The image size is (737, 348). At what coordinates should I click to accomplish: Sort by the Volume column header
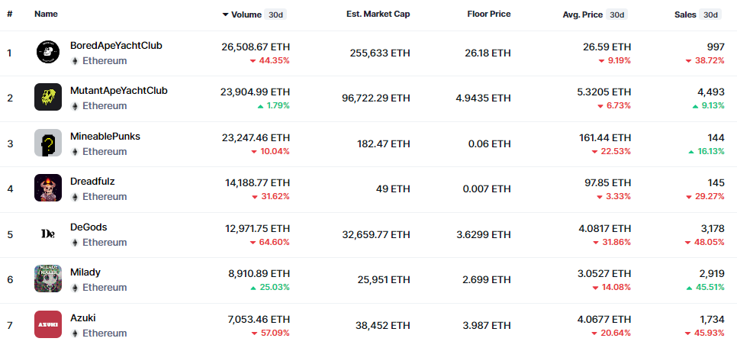point(246,14)
